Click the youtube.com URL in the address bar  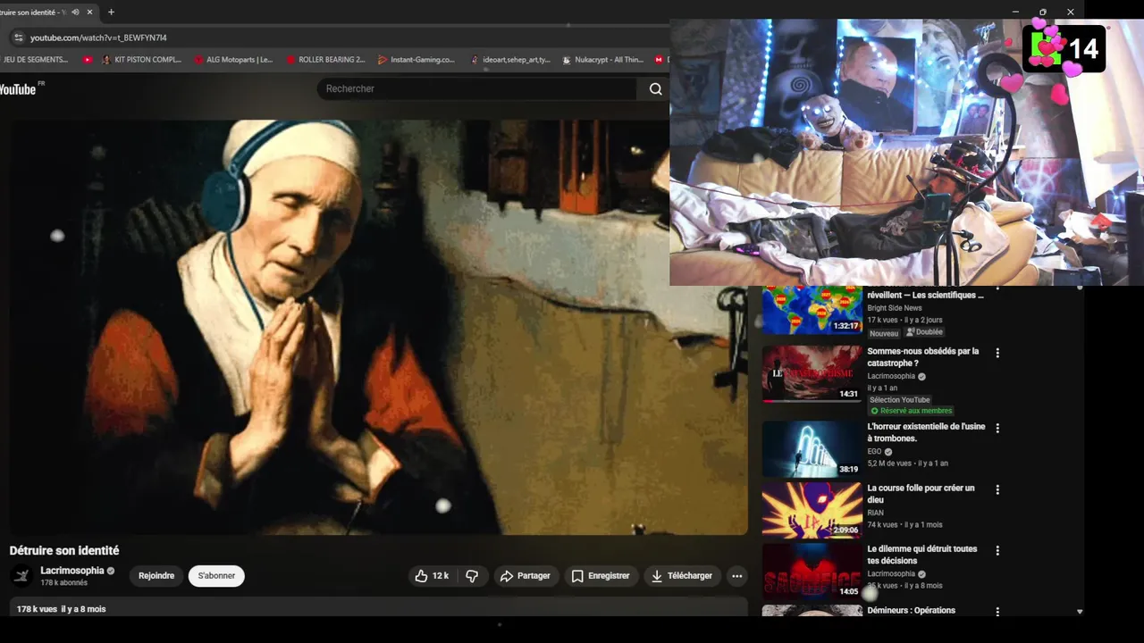click(98, 38)
